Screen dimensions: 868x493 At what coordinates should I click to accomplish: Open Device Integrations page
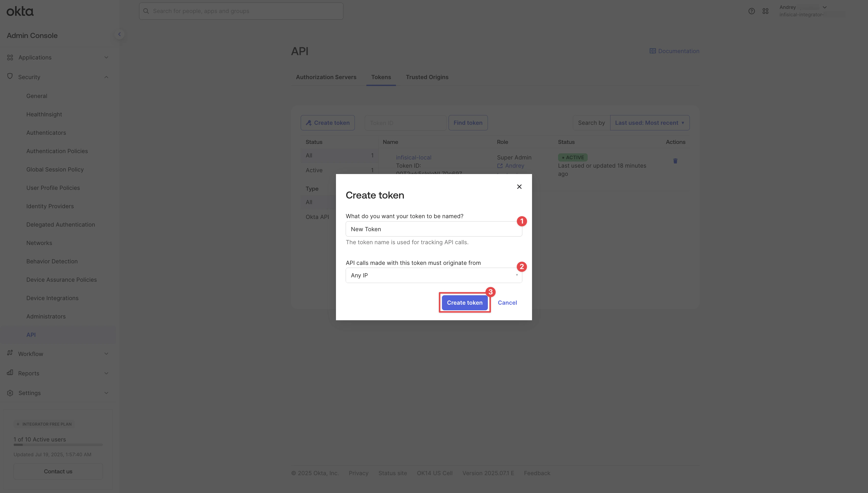tap(53, 298)
